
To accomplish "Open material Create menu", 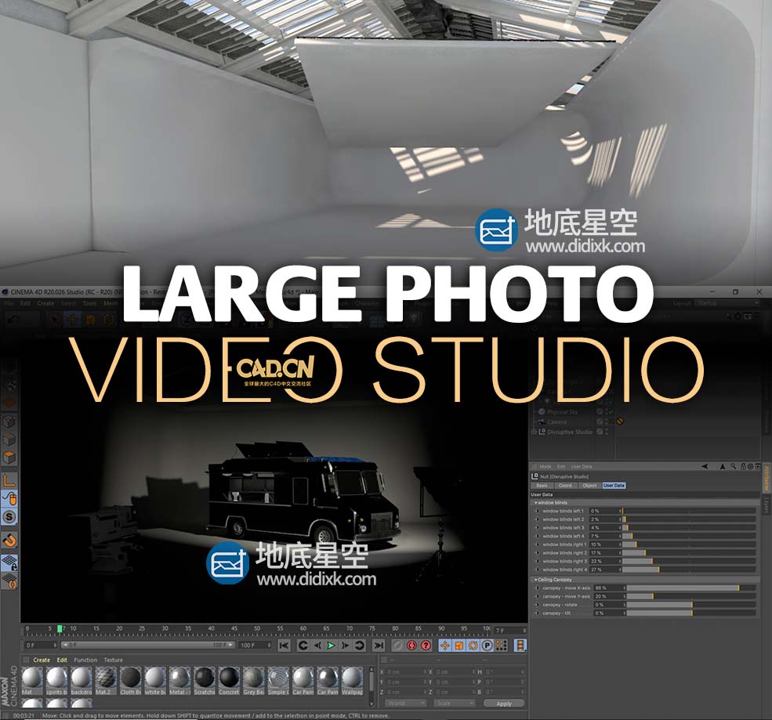I will pos(42,660).
